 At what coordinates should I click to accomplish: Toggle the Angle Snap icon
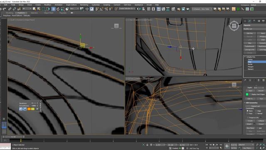(x=101, y=9)
